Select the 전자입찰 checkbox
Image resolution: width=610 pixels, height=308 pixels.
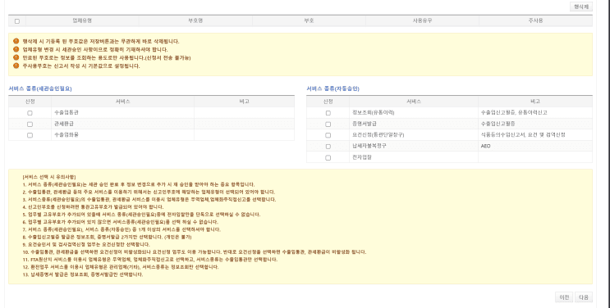[x=328, y=158]
